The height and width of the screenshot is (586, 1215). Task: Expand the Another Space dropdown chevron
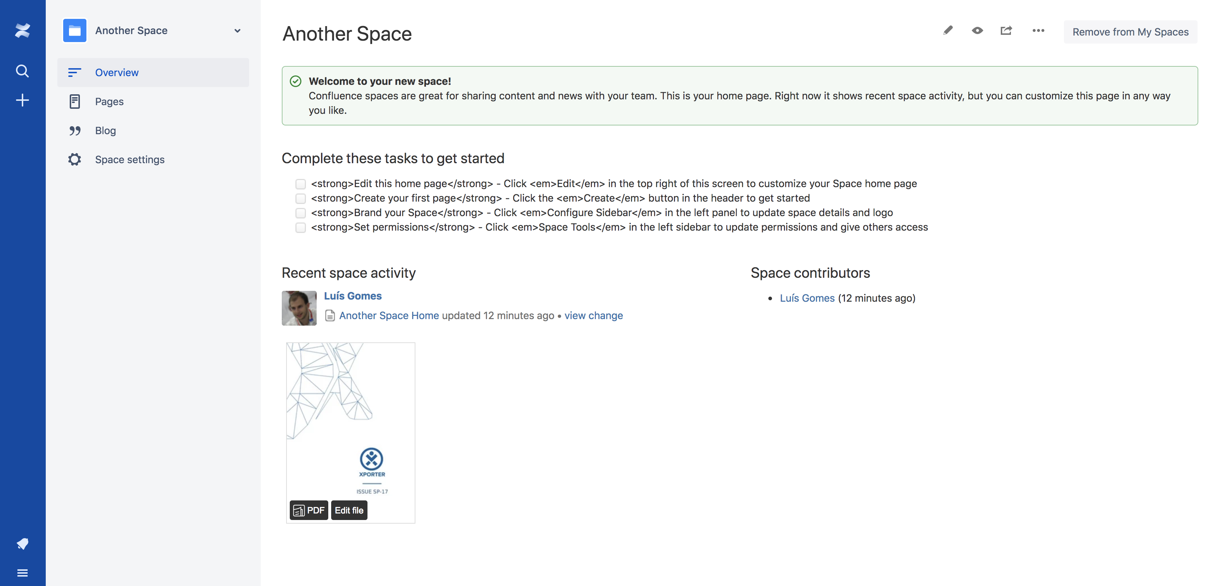(237, 31)
